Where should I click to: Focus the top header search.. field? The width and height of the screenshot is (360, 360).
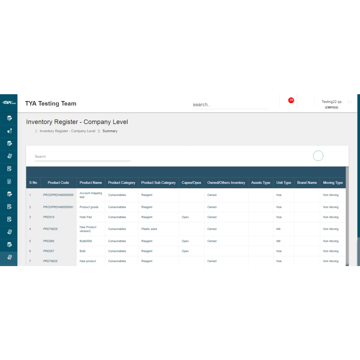(x=229, y=105)
